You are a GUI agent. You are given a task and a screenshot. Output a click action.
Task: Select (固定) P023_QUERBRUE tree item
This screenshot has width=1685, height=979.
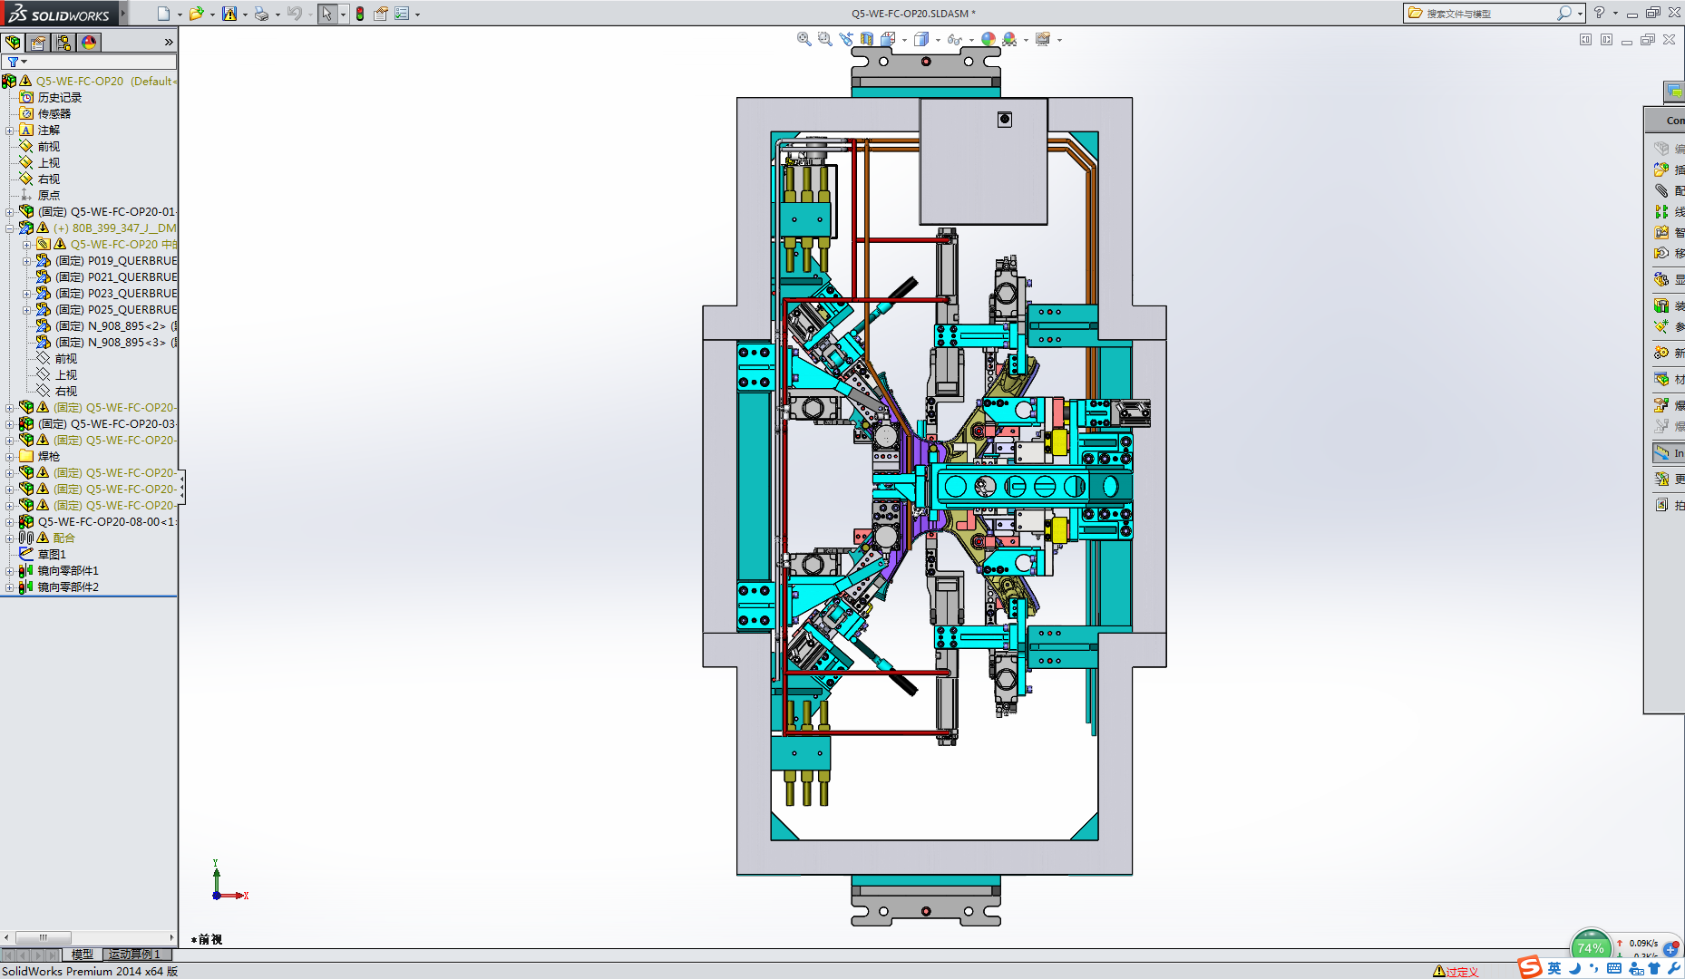[x=116, y=294]
